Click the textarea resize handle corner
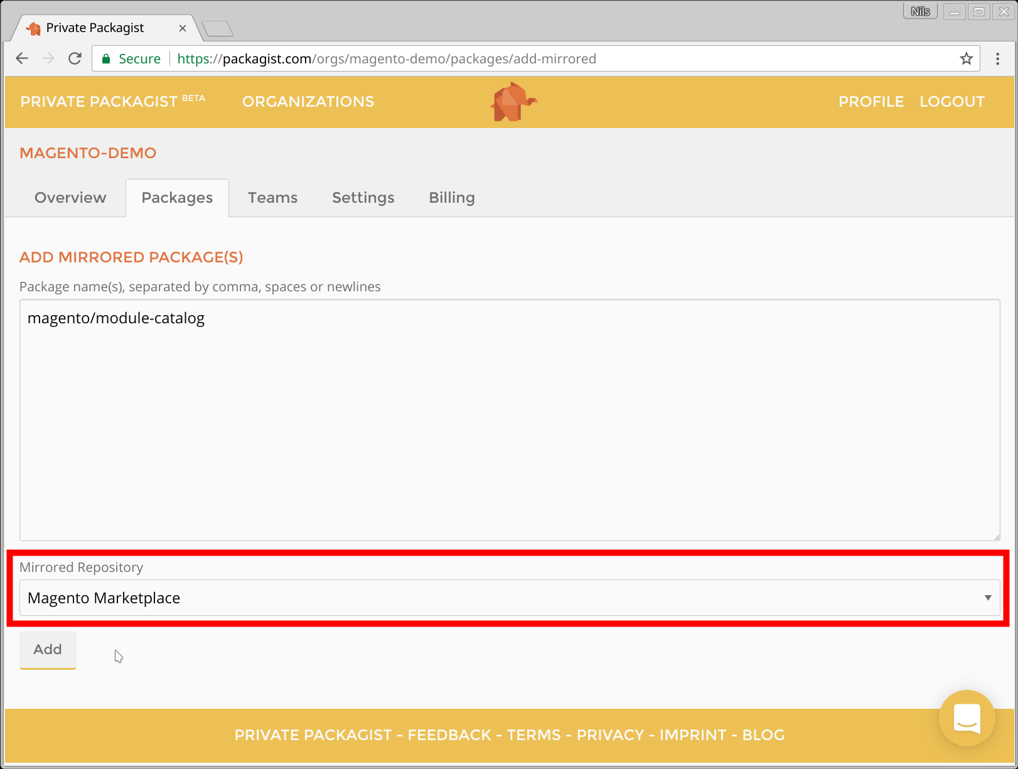The image size is (1018, 769). pyautogui.click(x=996, y=537)
